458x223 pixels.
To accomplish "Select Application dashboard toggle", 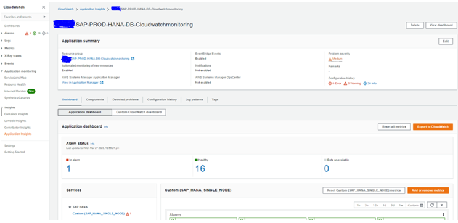I will coord(84,112).
